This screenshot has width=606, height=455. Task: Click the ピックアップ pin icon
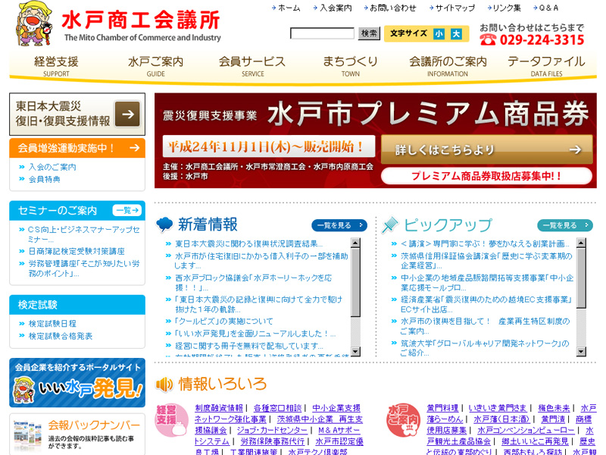click(x=389, y=224)
